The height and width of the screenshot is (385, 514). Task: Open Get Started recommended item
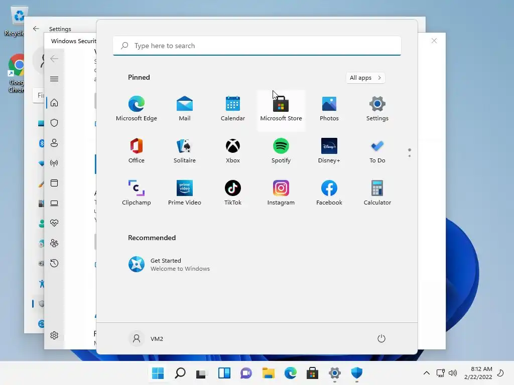[x=169, y=264]
